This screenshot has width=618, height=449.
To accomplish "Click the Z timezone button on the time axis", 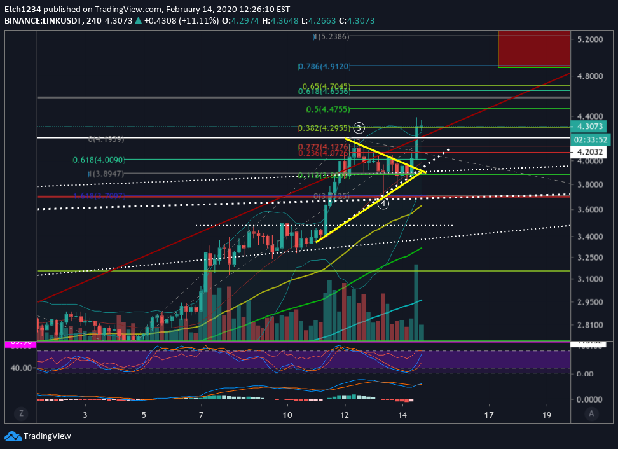I will 21,413.
